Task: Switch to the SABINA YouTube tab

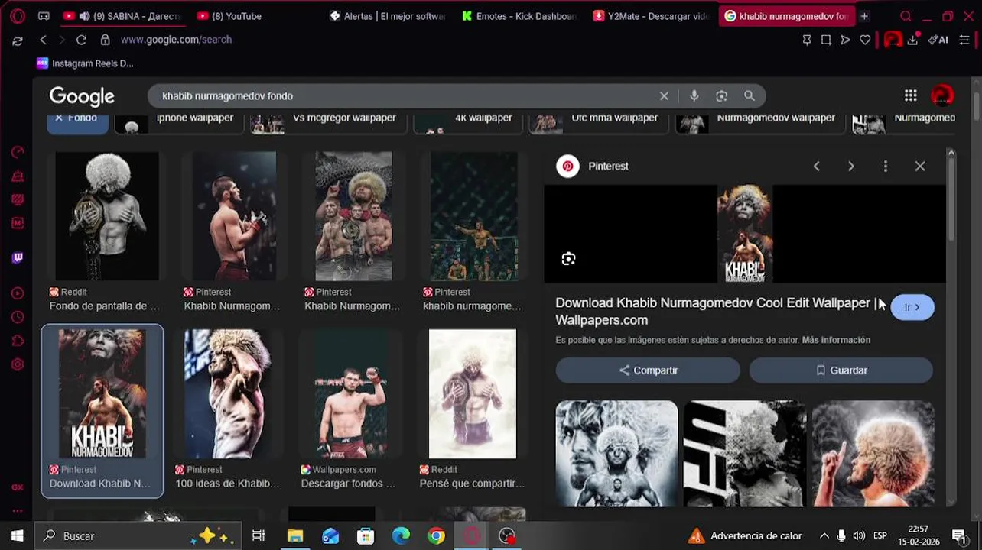Action: pyautogui.click(x=122, y=16)
